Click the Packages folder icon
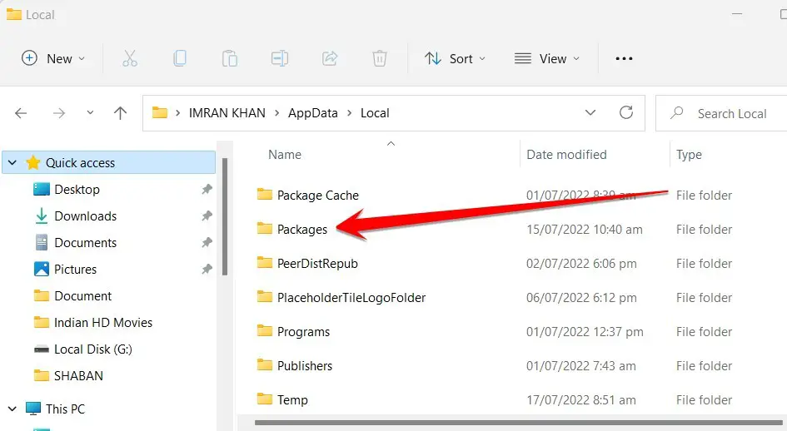This screenshot has height=431, width=787. click(x=265, y=228)
